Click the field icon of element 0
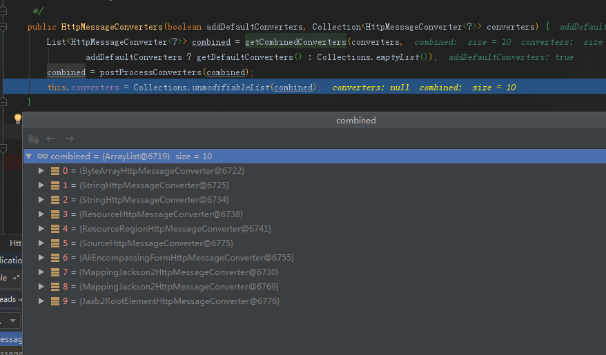606x355 pixels. point(55,171)
